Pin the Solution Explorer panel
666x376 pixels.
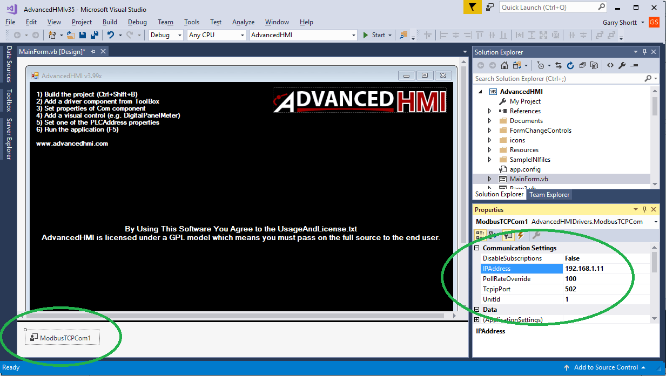[644, 52]
